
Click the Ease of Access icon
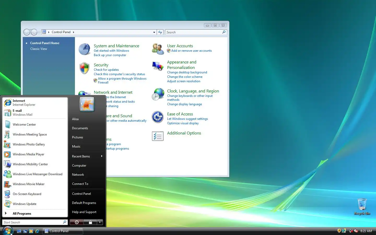point(158,117)
